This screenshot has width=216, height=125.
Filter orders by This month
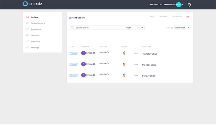click(x=177, y=16)
